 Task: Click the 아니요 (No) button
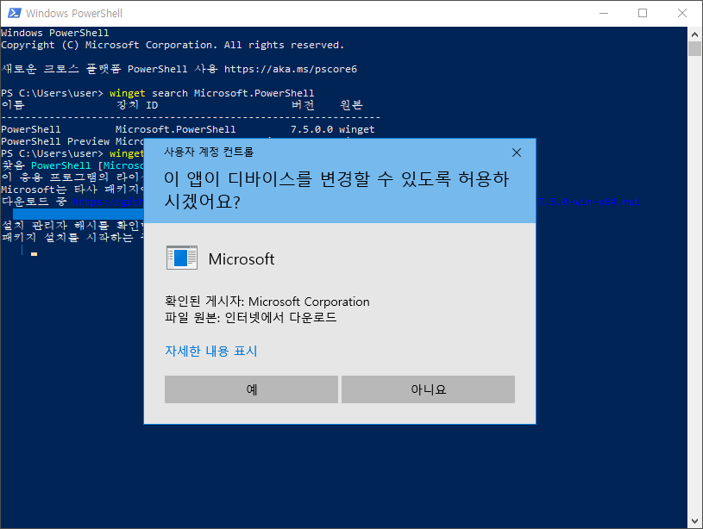pos(428,389)
